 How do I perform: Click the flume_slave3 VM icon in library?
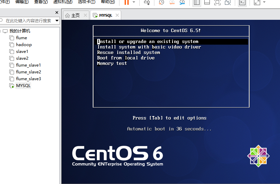[12, 79]
